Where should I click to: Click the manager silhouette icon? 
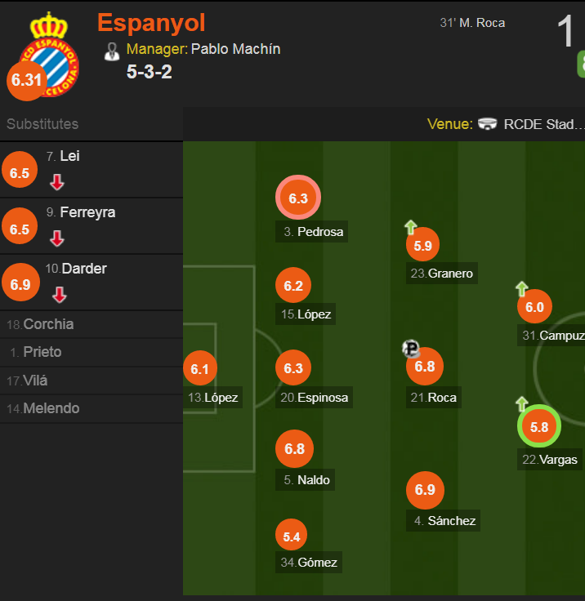(x=112, y=51)
